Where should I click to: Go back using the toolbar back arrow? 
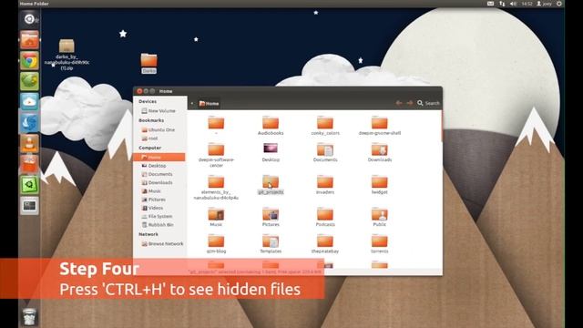399,103
